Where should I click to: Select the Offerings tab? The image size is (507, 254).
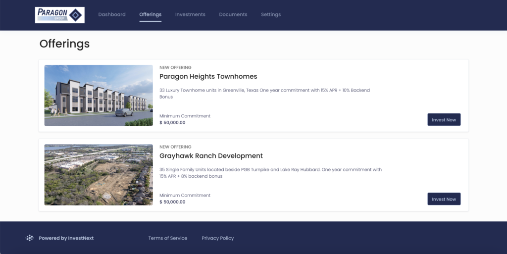tap(150, 15)
